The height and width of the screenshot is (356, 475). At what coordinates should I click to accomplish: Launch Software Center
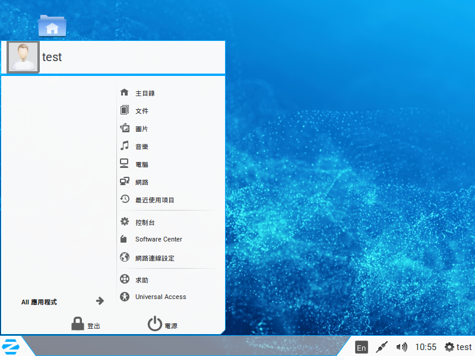[159, 239]
